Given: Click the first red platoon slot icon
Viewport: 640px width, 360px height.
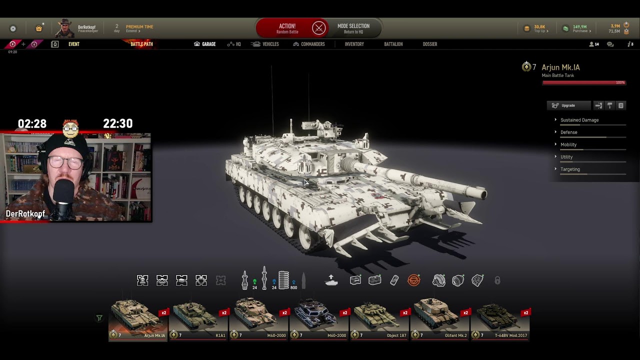Looking at the screenshot, I should (12, 44).
